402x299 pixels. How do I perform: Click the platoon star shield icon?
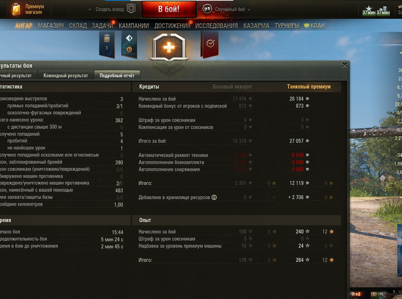click(x=131, y=9)
